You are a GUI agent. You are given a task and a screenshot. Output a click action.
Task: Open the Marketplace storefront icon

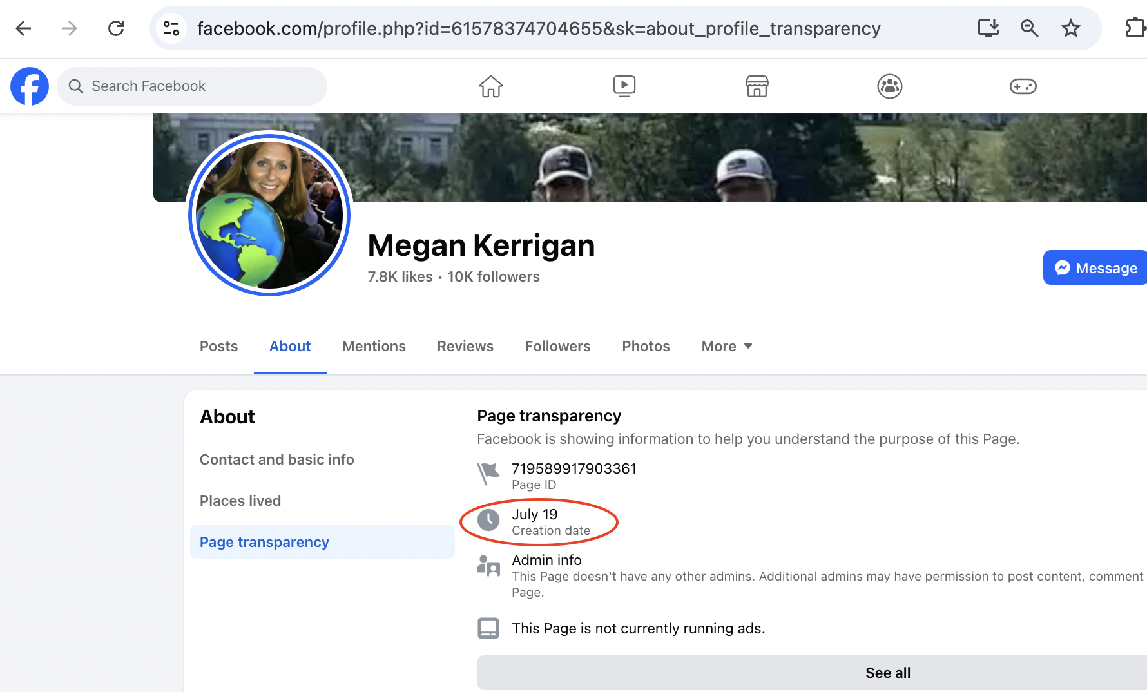(757, 86)
